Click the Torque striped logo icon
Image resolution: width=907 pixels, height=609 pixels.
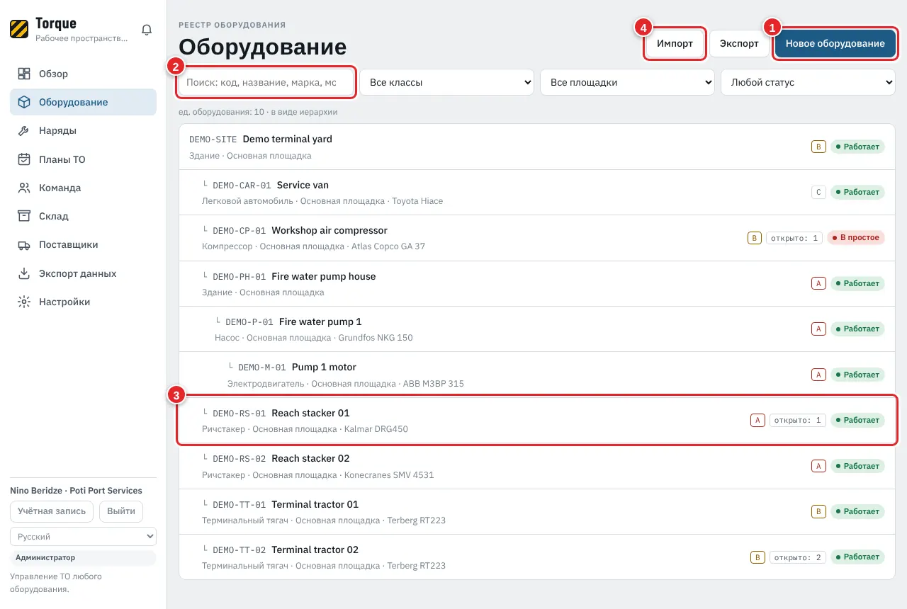pos(19,29)
